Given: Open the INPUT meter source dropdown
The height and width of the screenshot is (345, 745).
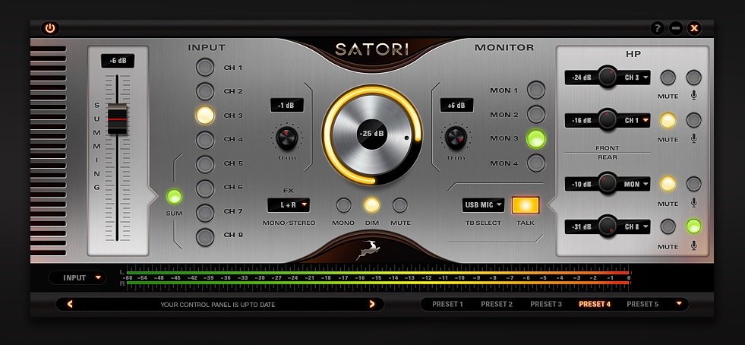Looking at the screenshot, I should click(77, 278).
